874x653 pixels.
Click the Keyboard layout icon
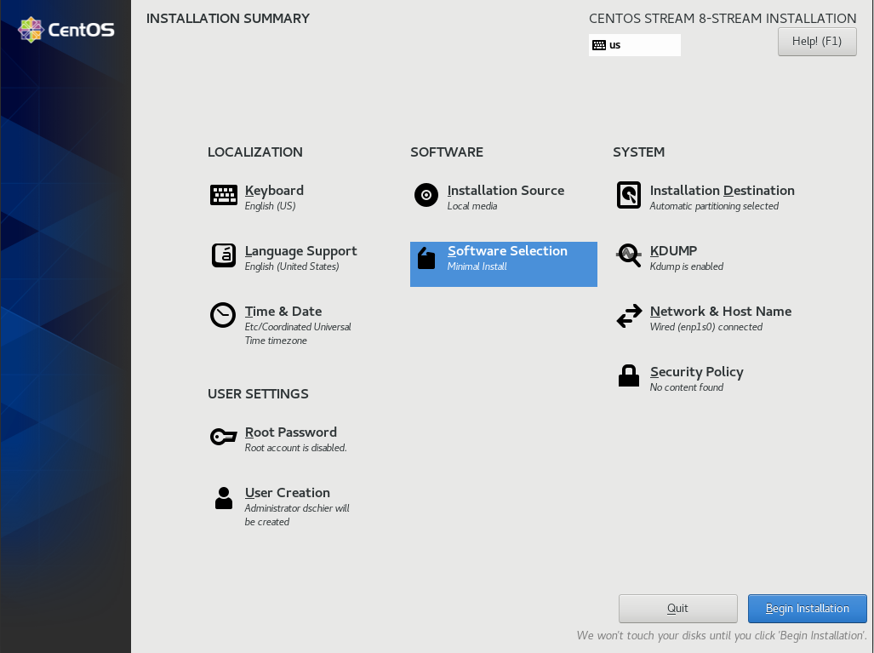(224, 195)
